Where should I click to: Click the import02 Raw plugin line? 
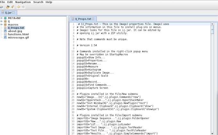coord(99,122)
